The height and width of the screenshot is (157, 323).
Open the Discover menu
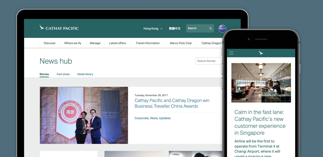click(x=50, y=43)
